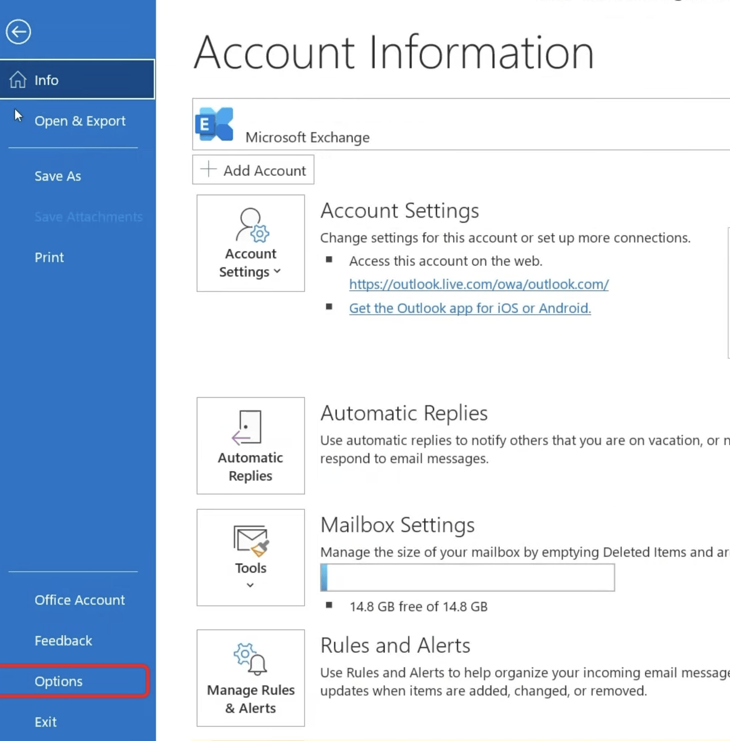Open the outlook.live.com web access link
Screen dimensions: 730x741
coord(479,284)
